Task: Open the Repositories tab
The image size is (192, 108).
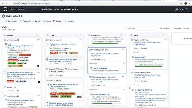Action: coord(11,21)
